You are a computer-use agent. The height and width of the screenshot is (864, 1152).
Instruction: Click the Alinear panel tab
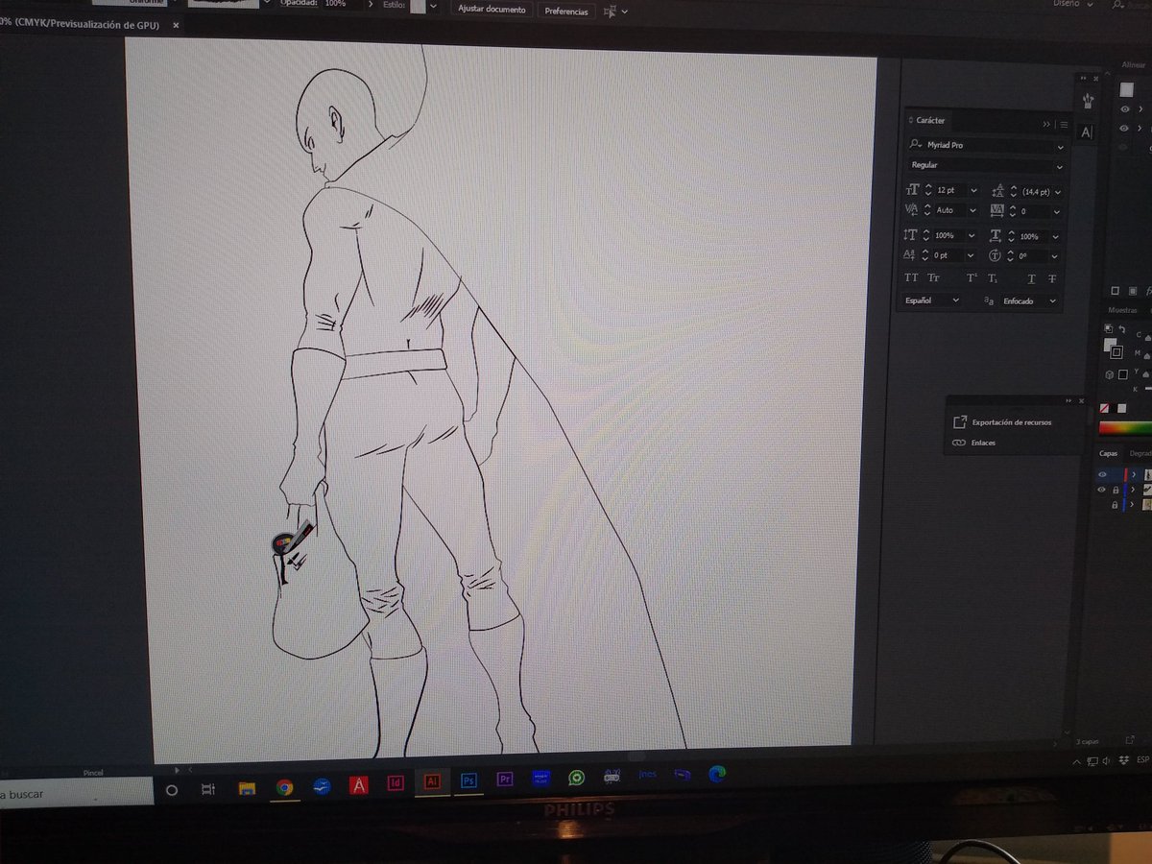[1134, 65]
